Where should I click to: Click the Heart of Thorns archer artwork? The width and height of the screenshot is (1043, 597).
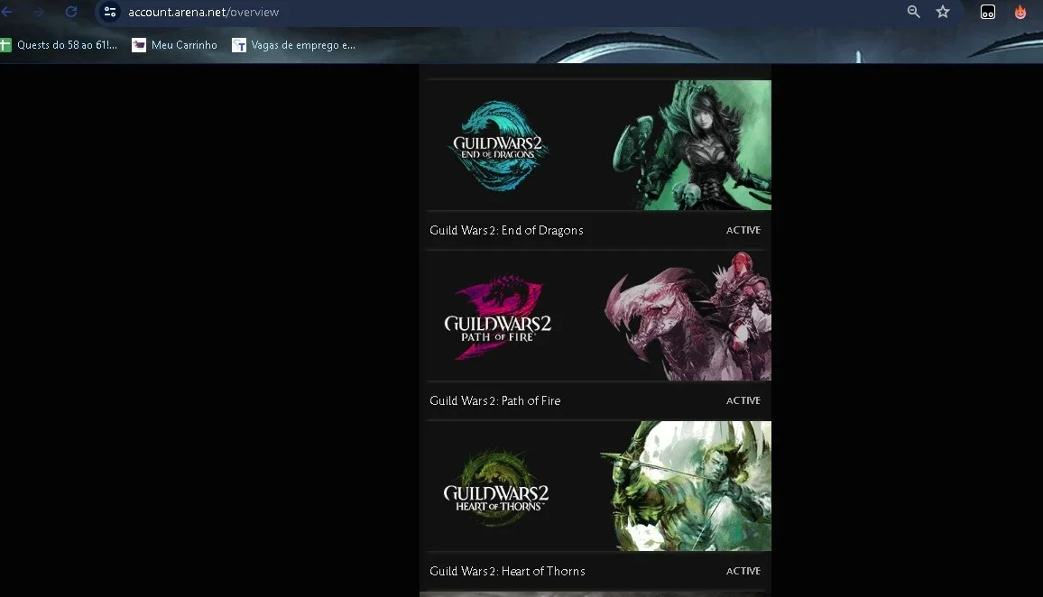click(686, 486)
